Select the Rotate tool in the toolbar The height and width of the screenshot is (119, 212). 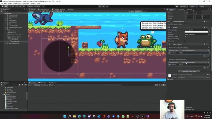coord(10,6)
